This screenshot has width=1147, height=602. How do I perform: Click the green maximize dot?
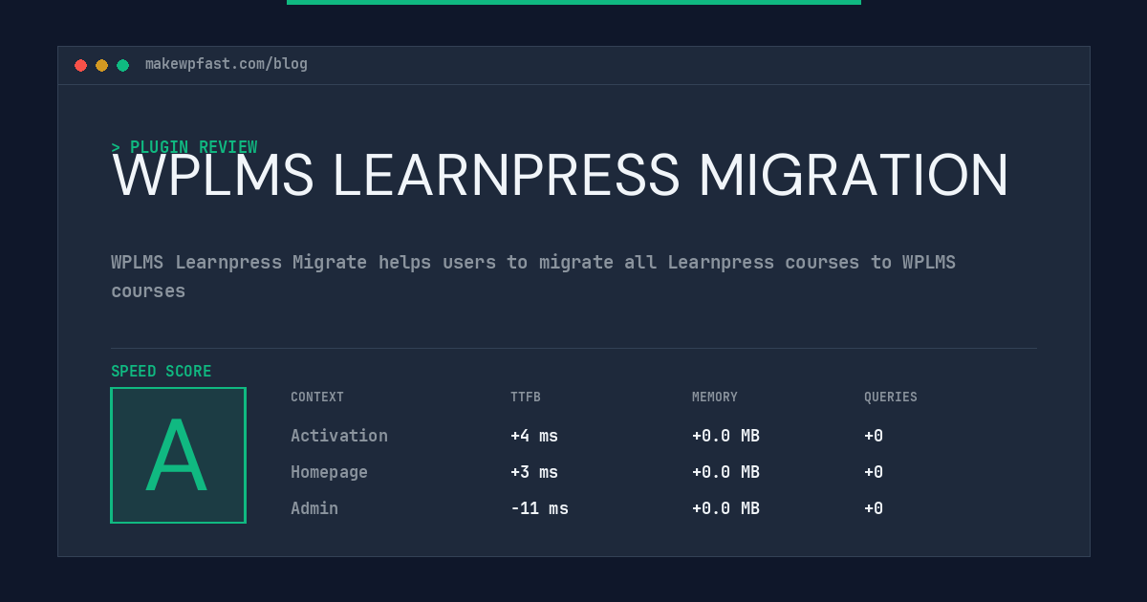click(122, 65)
